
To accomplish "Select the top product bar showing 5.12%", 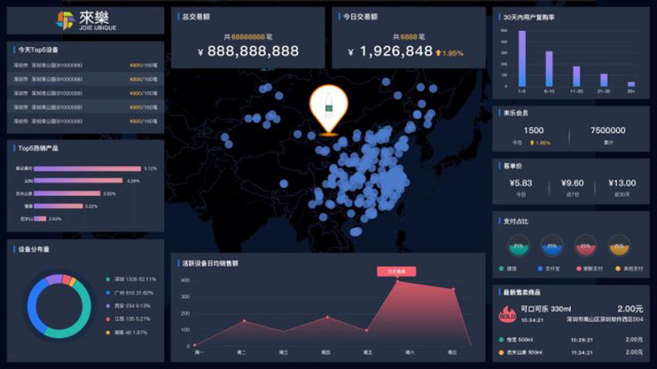I will tap(87, 168).
